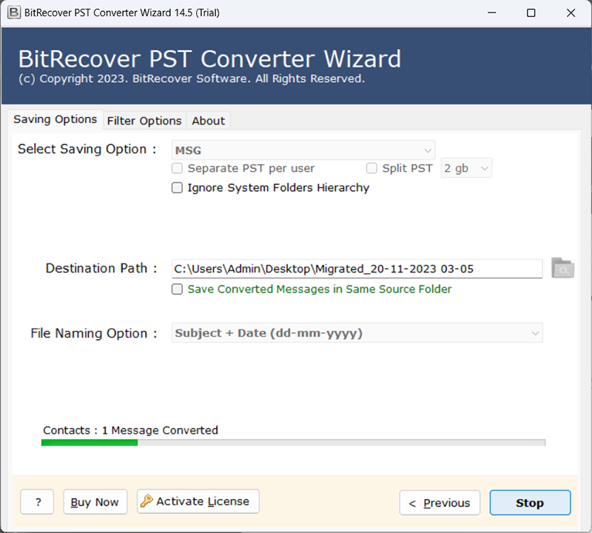
Task: Expand the 2 gb split size dropdown
Action: (466, 168)
